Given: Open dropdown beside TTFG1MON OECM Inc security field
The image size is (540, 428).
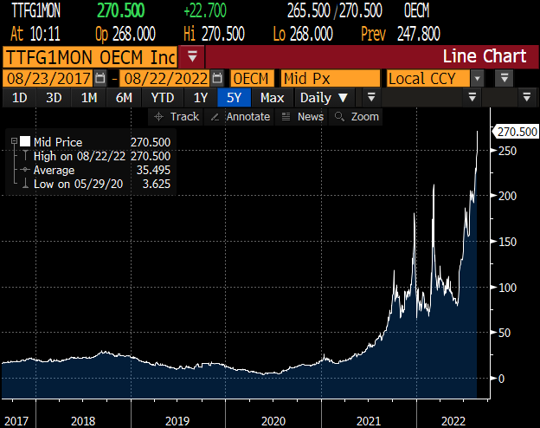Looking at the screenshot, I should [x=192, y=56].
